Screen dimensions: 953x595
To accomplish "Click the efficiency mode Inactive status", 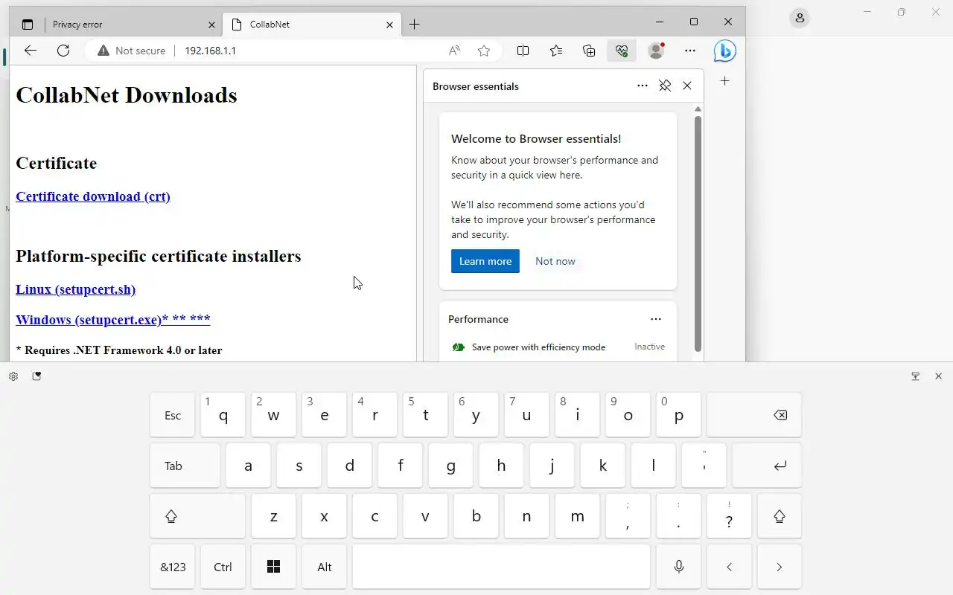I will pyautogui.click(x=649, y=347).
